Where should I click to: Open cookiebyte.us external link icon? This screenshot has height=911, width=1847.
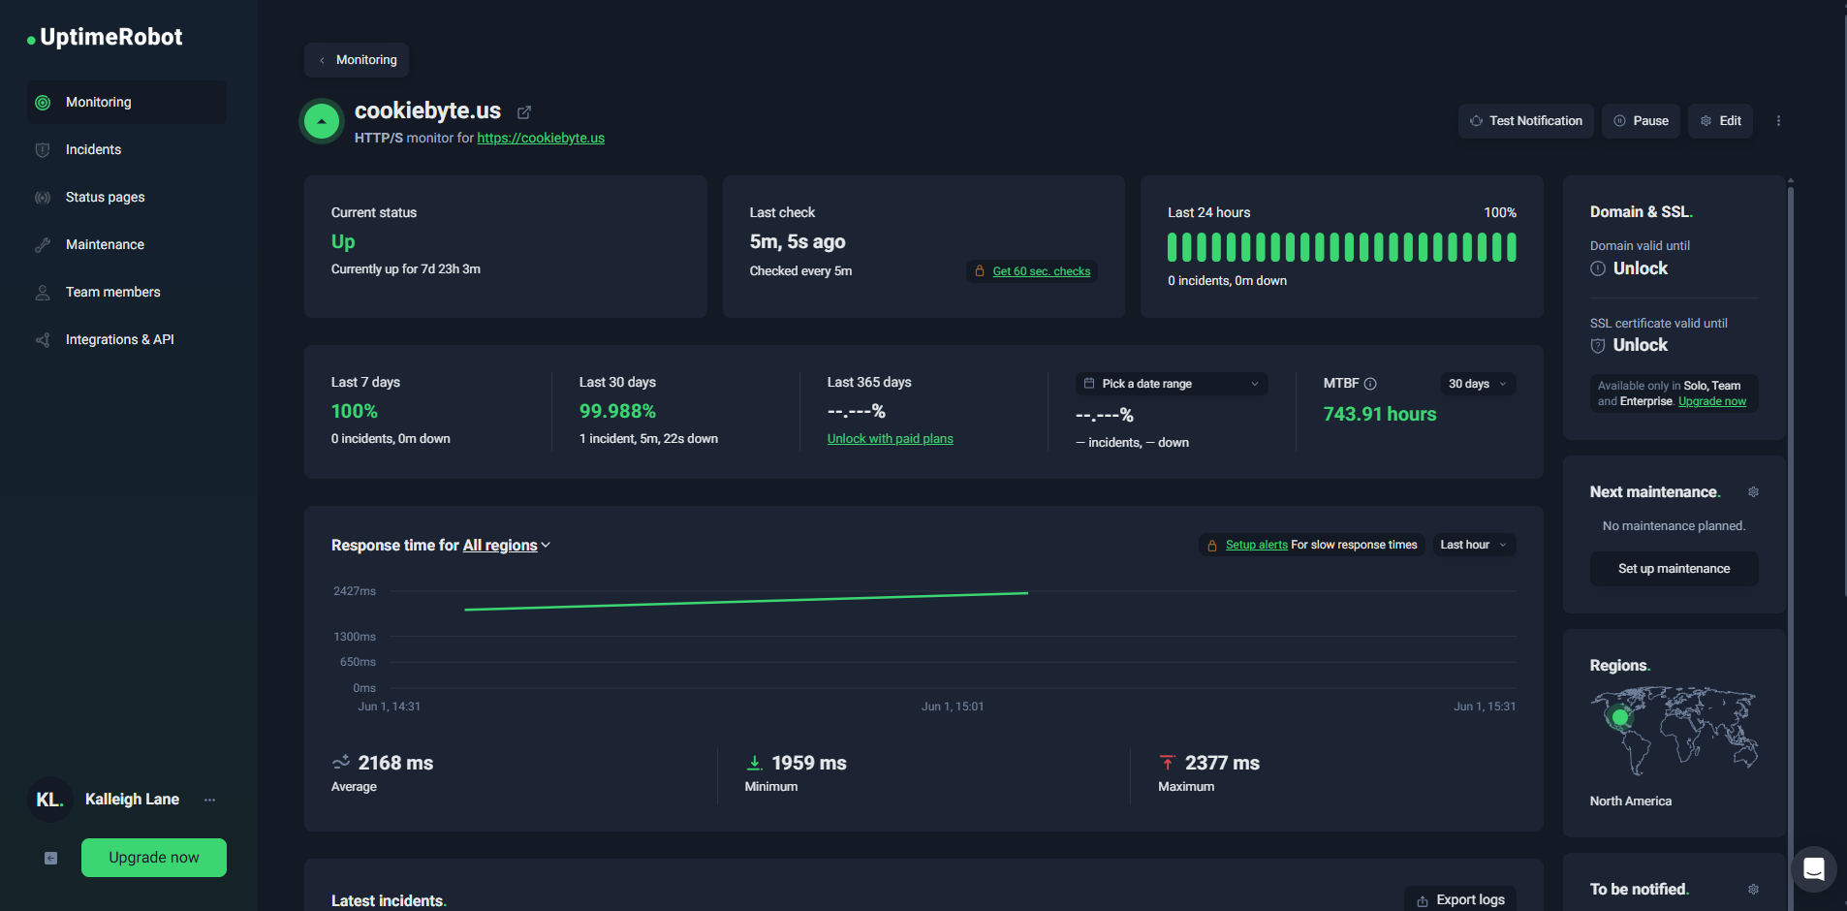524,112
